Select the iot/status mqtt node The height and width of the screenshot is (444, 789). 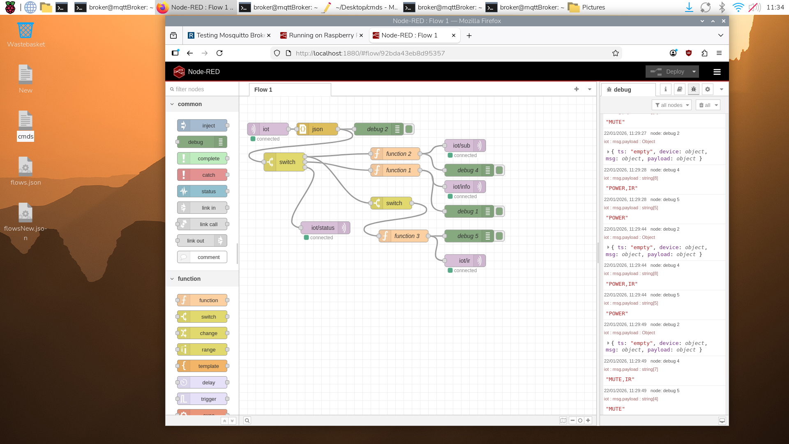(325, 228)
